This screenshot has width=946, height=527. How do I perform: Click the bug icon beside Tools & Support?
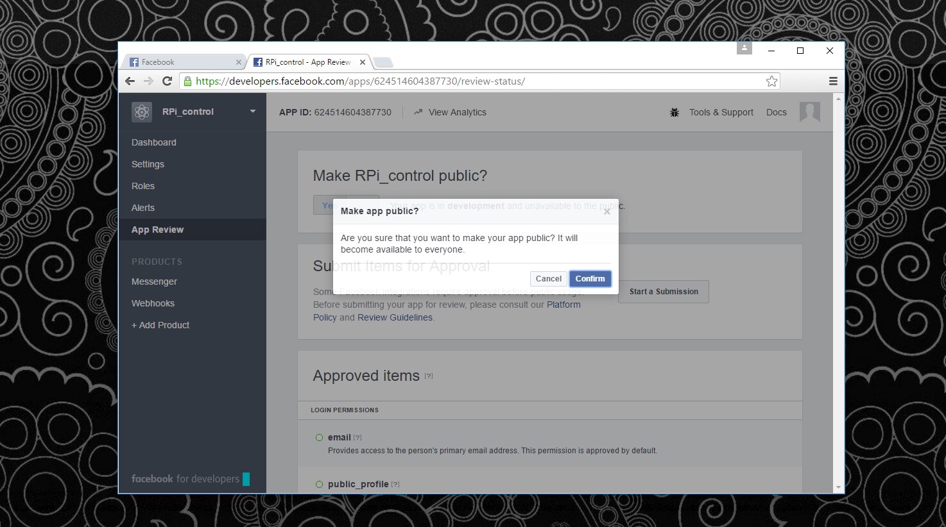coord(675,112)
